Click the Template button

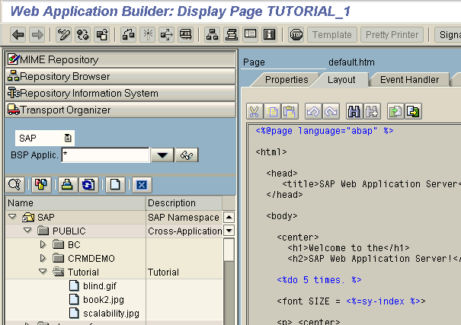pos(332,35)
